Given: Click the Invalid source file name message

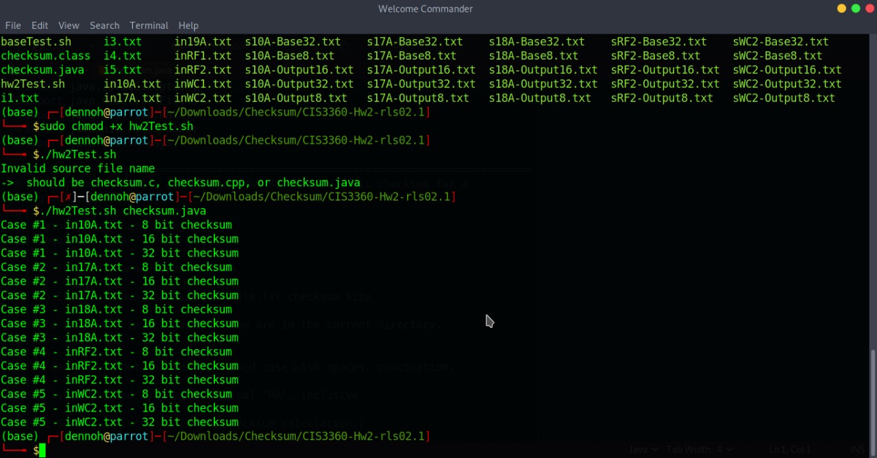Looking at the screenshot, I should pos(77,168).
